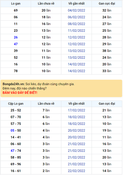Viewport: 123px width, 175px height.
Task: Click number 39 in Lo gan column
Action: [x=16, y=51]
